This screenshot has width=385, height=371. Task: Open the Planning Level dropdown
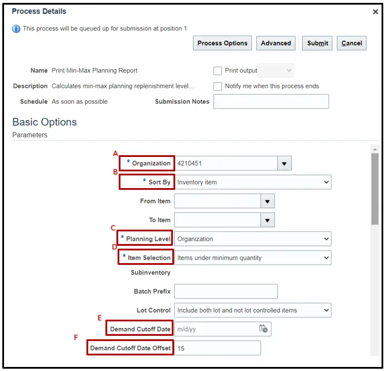252,239
